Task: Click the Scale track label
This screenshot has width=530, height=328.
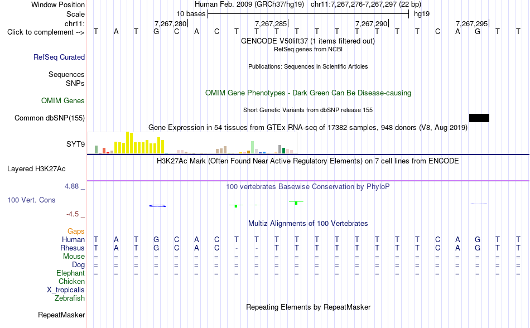Action: pos(76,14)
